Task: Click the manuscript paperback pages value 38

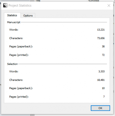Action: point(103,46)
